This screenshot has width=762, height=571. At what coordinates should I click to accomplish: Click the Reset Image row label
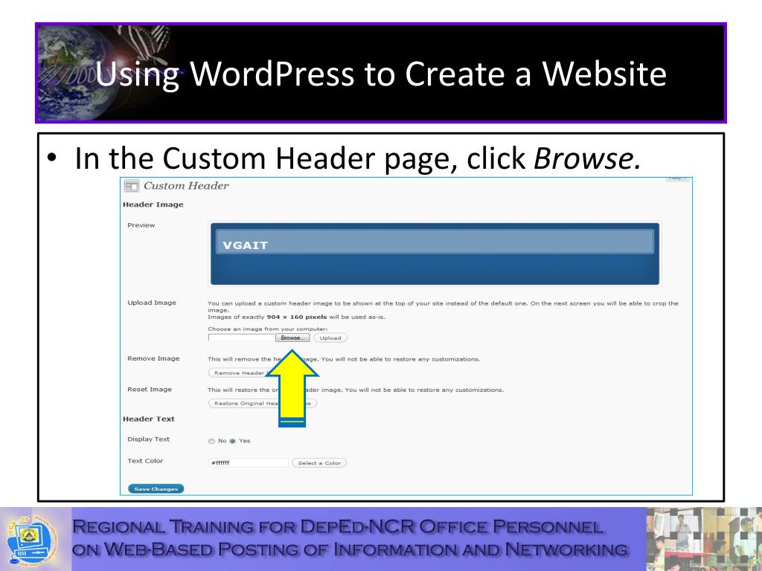pos(150,390)
